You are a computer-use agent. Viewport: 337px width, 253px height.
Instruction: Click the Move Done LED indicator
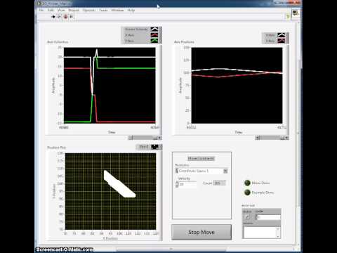247,183
